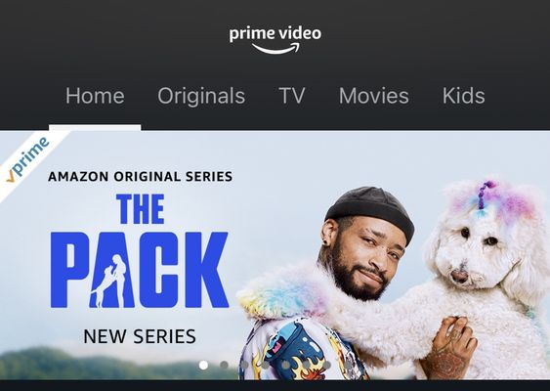Switch to the Originals tab

pos(201,96)
